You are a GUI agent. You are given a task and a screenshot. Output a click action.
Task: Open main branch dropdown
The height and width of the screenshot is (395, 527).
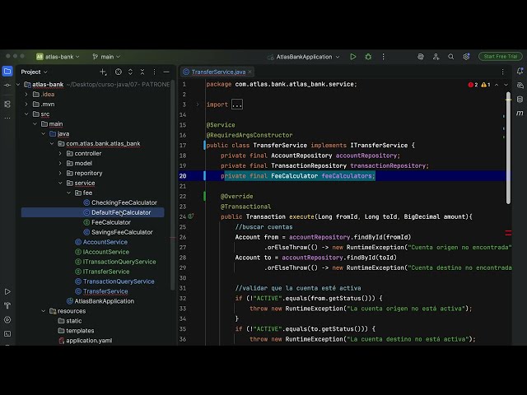click(x=106, y=57)
